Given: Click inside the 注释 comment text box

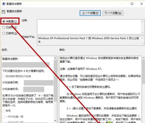Looking at the screenshot, I should click(89, 27).
